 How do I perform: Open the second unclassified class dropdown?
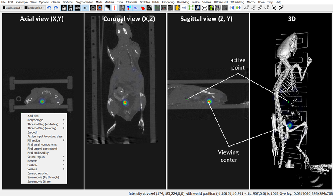[34, 8]
